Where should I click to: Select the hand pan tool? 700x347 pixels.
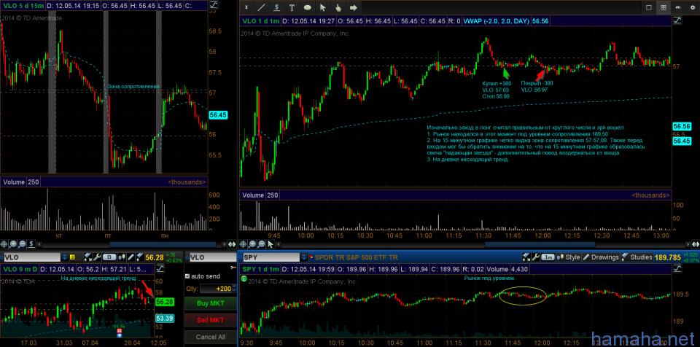click(338, 7)
